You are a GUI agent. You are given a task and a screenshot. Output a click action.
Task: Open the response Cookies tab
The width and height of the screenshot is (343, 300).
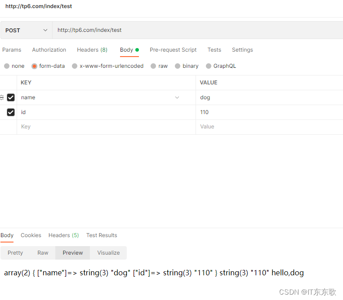point(31,235)
